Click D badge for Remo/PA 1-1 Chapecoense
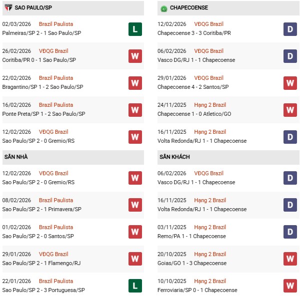The height and width of the screenshot is (296, 300). (290, 232)
